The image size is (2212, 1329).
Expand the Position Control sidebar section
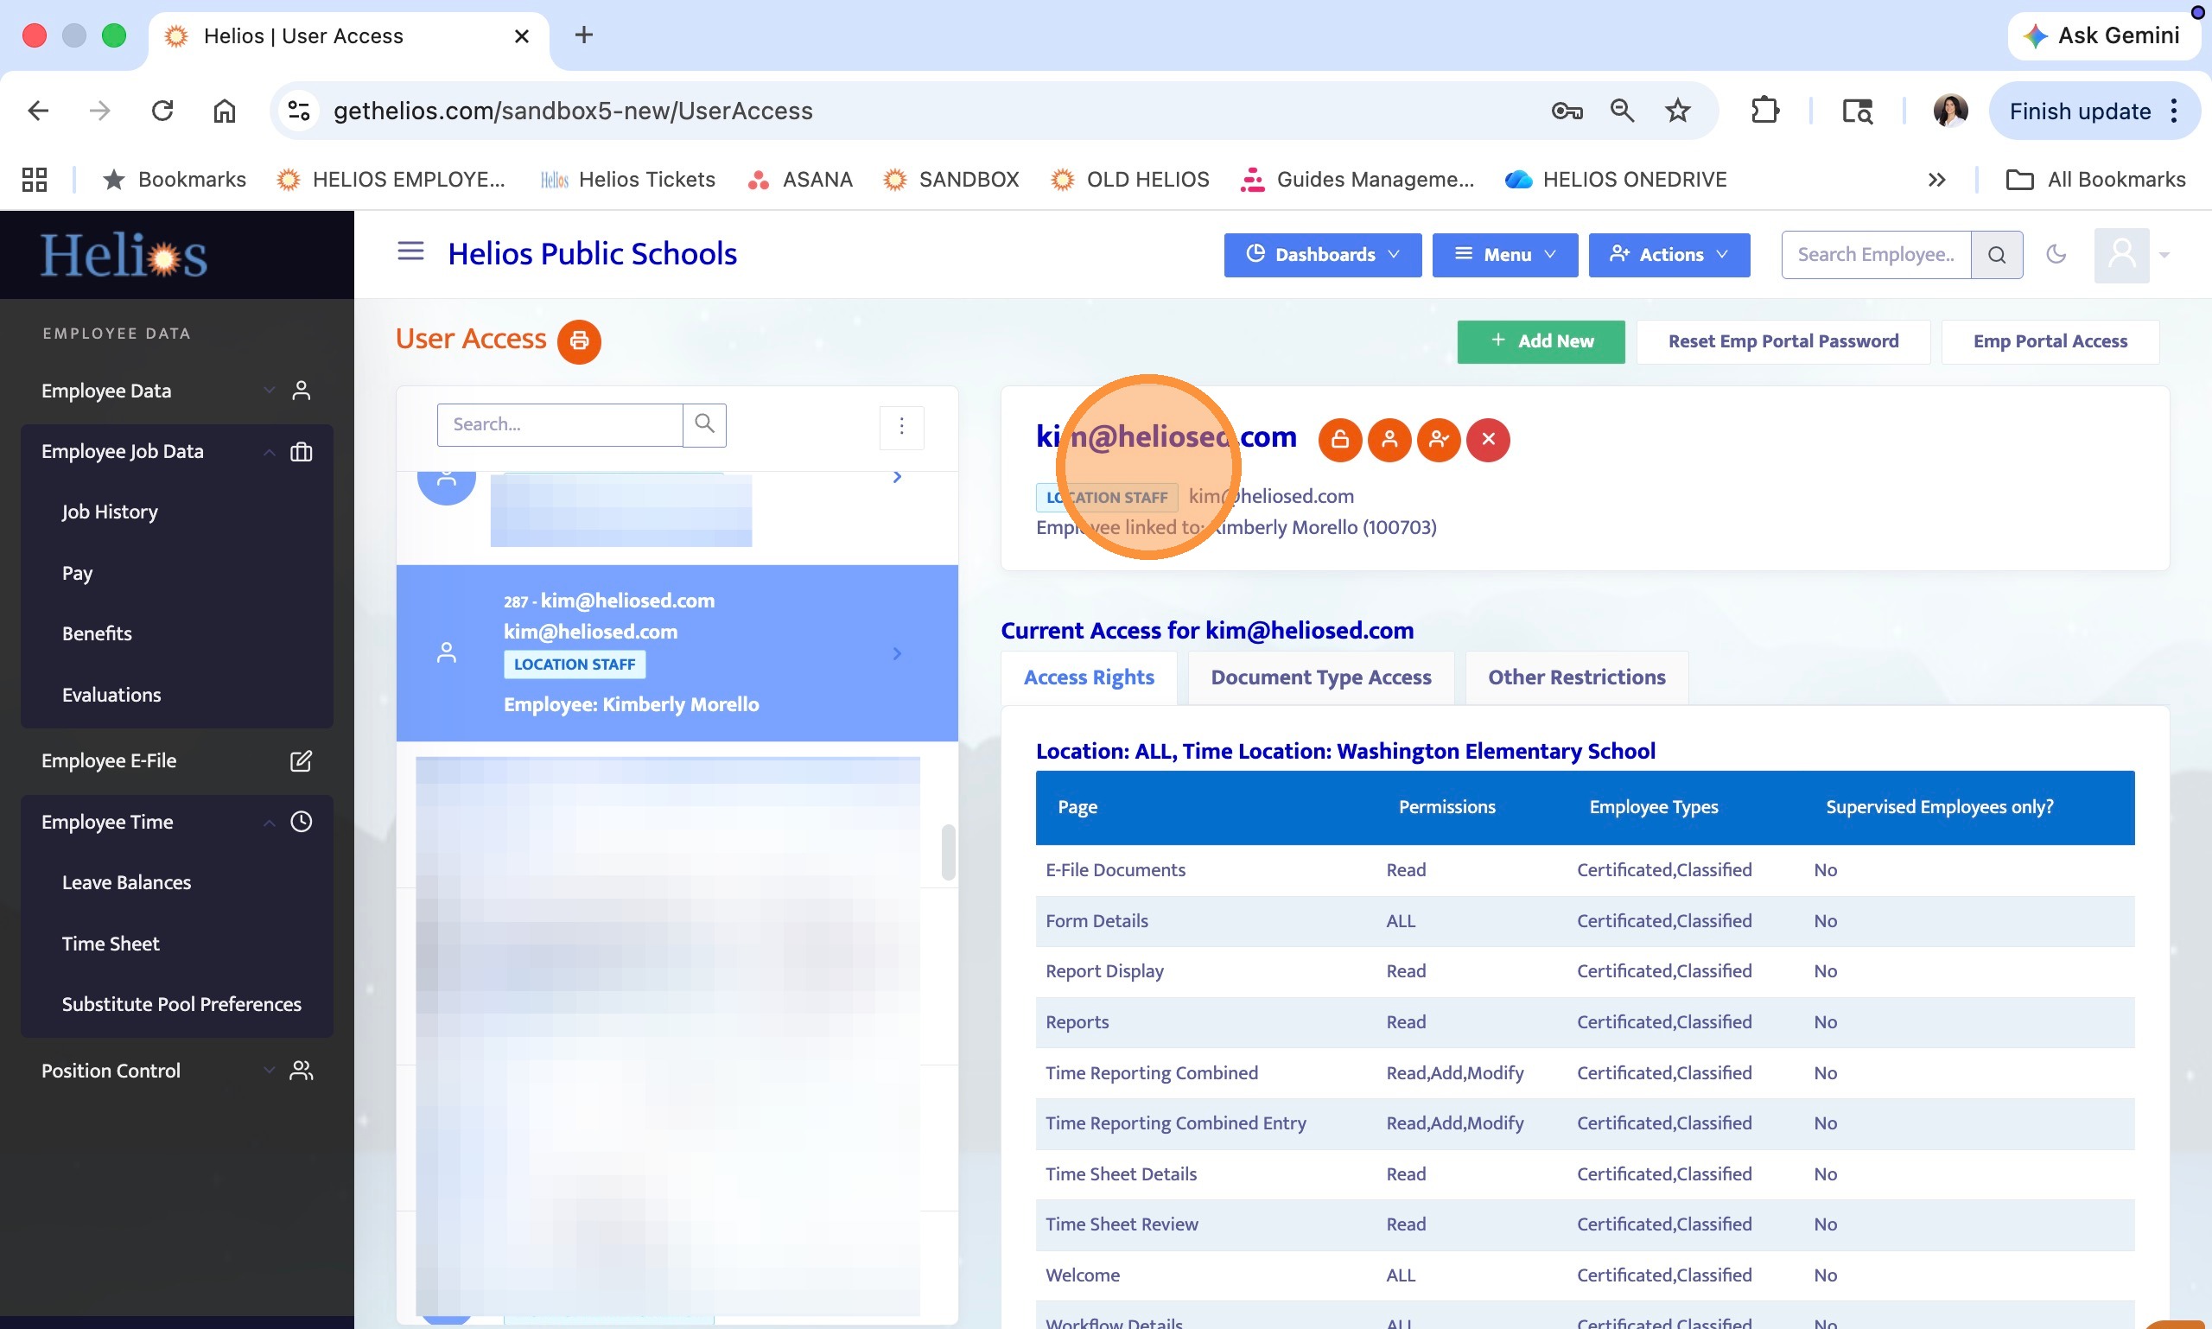[x=177, y=1071]
